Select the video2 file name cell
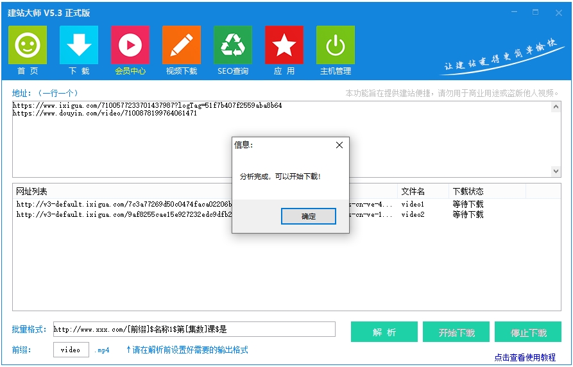 [x=413, y=214]
